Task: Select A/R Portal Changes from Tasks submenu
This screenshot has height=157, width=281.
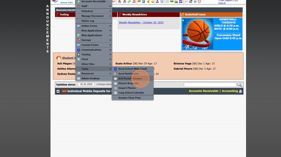Action: pyautogui.click(x=133, y=78)
